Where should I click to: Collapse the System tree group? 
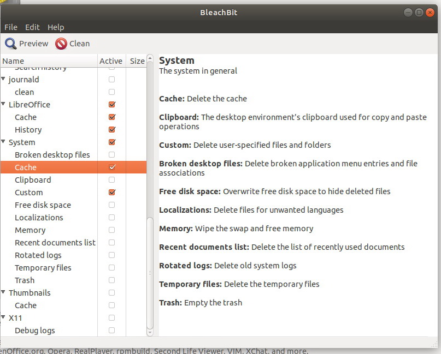coord(3,142)
